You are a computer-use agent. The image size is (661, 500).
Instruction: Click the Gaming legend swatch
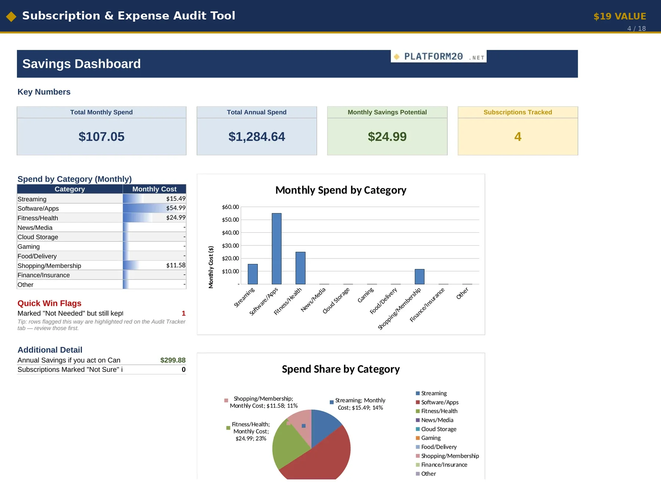pos(418,438)
